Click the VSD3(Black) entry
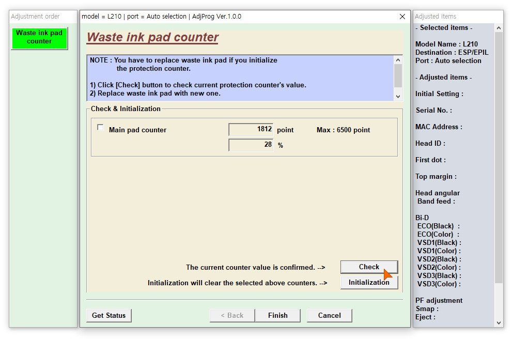Viewport: 513px width, 339px height. pos(439,275)
